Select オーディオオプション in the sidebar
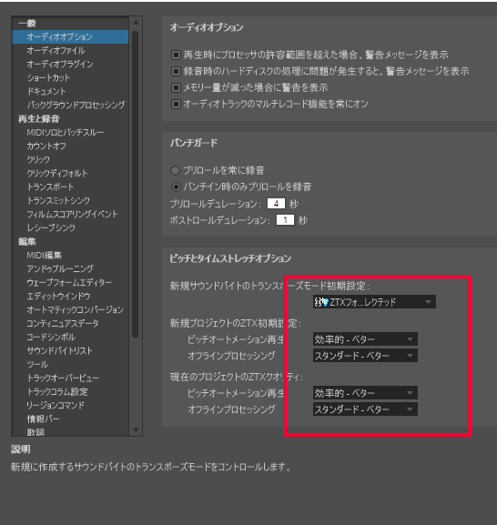 70,36
